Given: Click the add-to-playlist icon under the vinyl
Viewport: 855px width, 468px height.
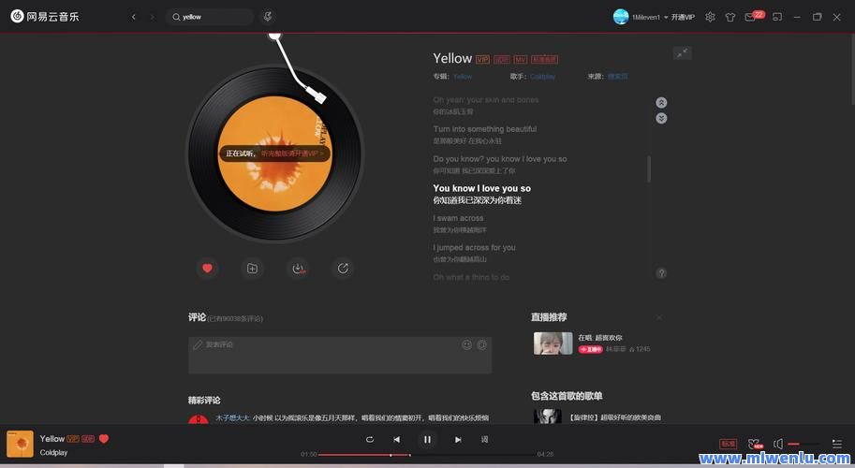Looking at the screenshot, I should point(253,268).
